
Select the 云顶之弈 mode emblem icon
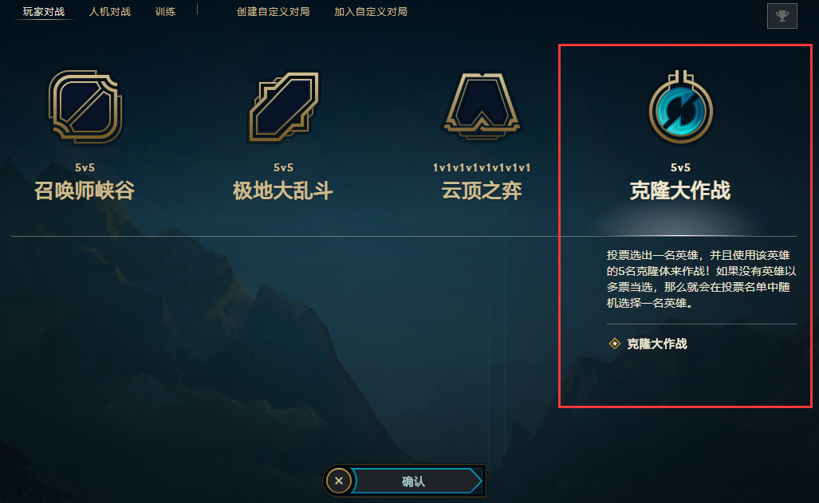click(x=482, y=107)
